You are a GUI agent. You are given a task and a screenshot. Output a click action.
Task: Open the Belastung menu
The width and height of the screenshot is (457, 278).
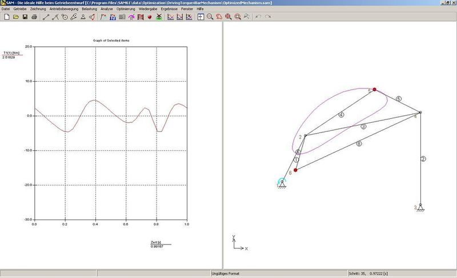coord(89,9)
